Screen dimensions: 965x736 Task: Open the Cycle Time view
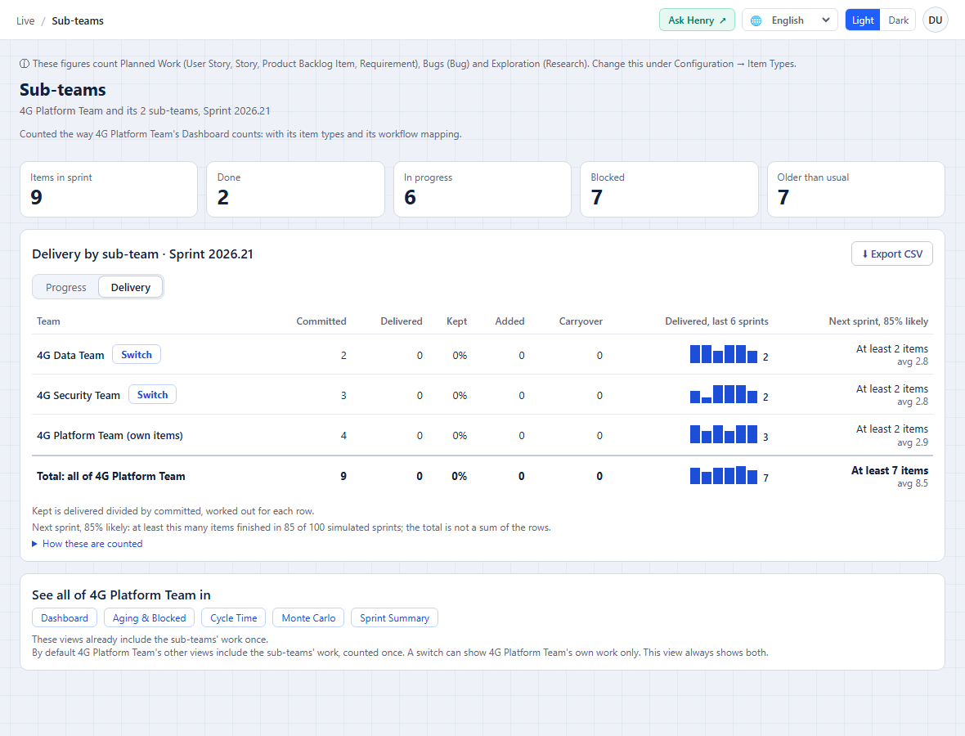tap(233, 618)
